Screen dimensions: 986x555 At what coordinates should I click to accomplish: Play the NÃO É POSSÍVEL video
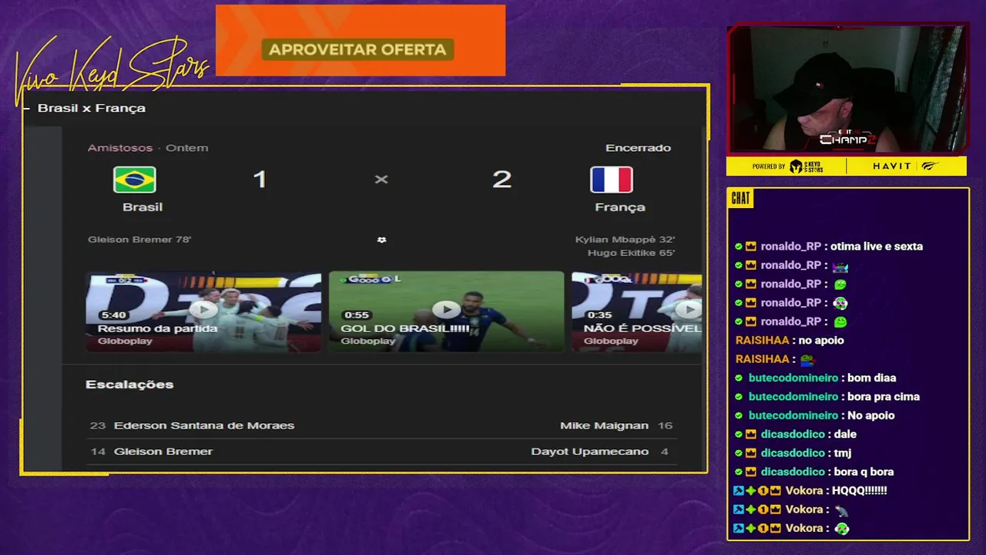pos(688,310)
